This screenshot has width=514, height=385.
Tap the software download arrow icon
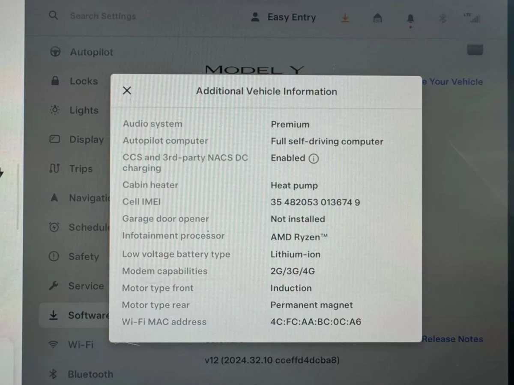pos(345,18)
